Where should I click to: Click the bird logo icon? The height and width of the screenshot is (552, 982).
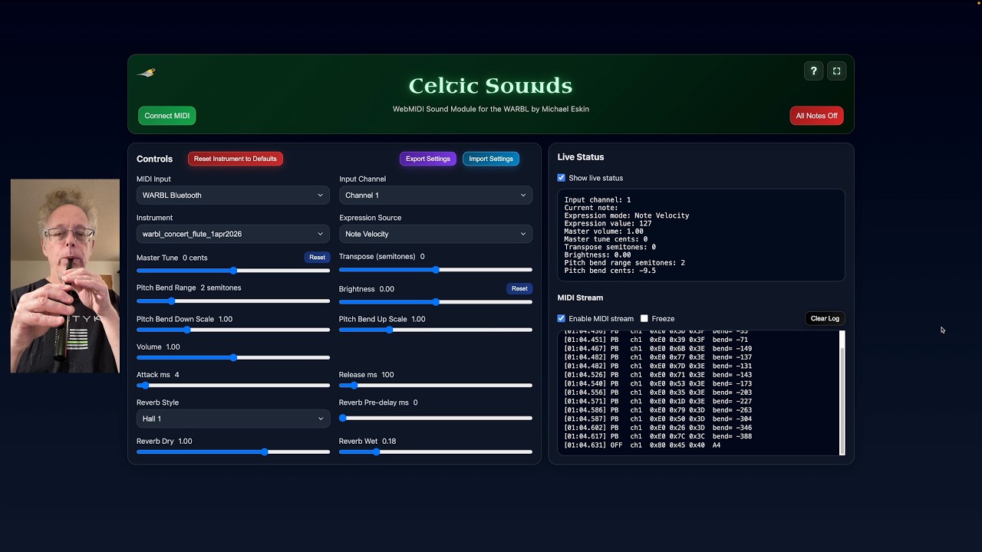point(146,73)
